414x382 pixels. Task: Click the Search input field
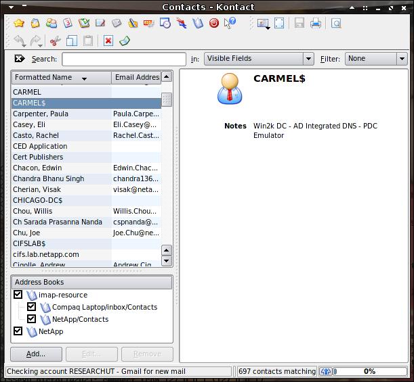tap(124, 59)
